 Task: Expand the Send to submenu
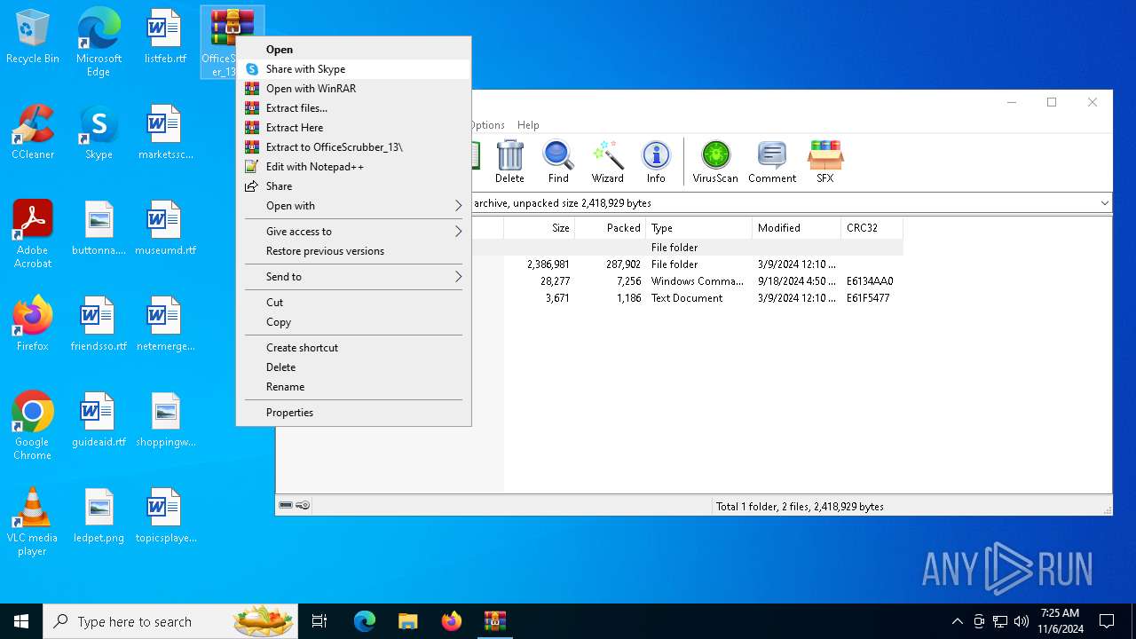353,277
